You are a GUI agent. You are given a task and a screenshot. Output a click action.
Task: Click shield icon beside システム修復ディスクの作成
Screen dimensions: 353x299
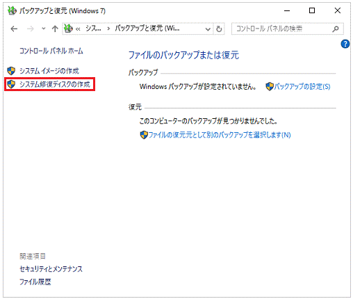(11, 84)
